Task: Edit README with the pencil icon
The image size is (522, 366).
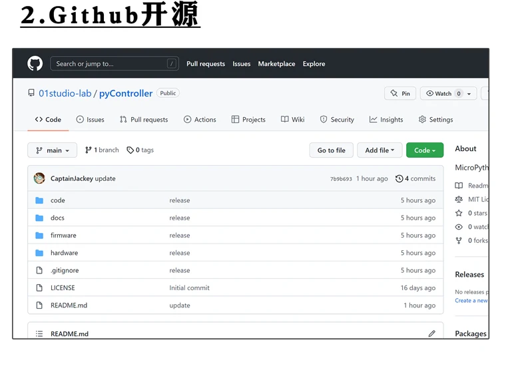Action: (x=431, y=333)
